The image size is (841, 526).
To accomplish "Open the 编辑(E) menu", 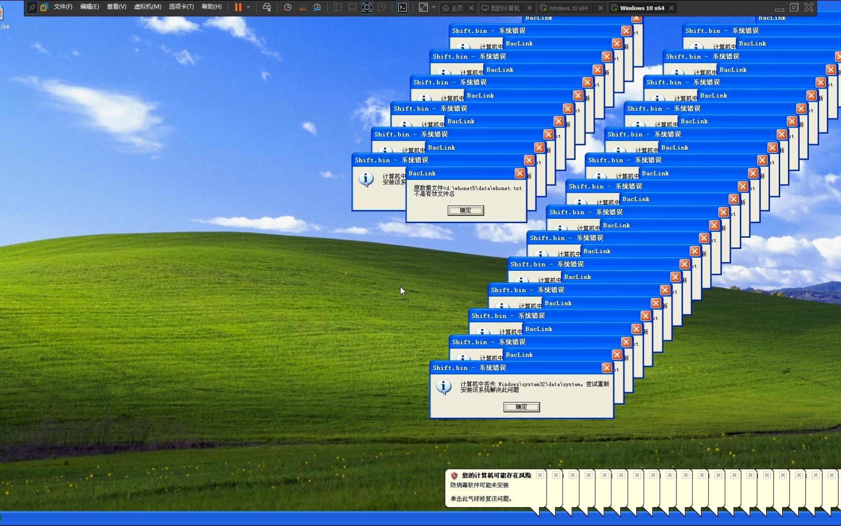I will pos(90,7).
